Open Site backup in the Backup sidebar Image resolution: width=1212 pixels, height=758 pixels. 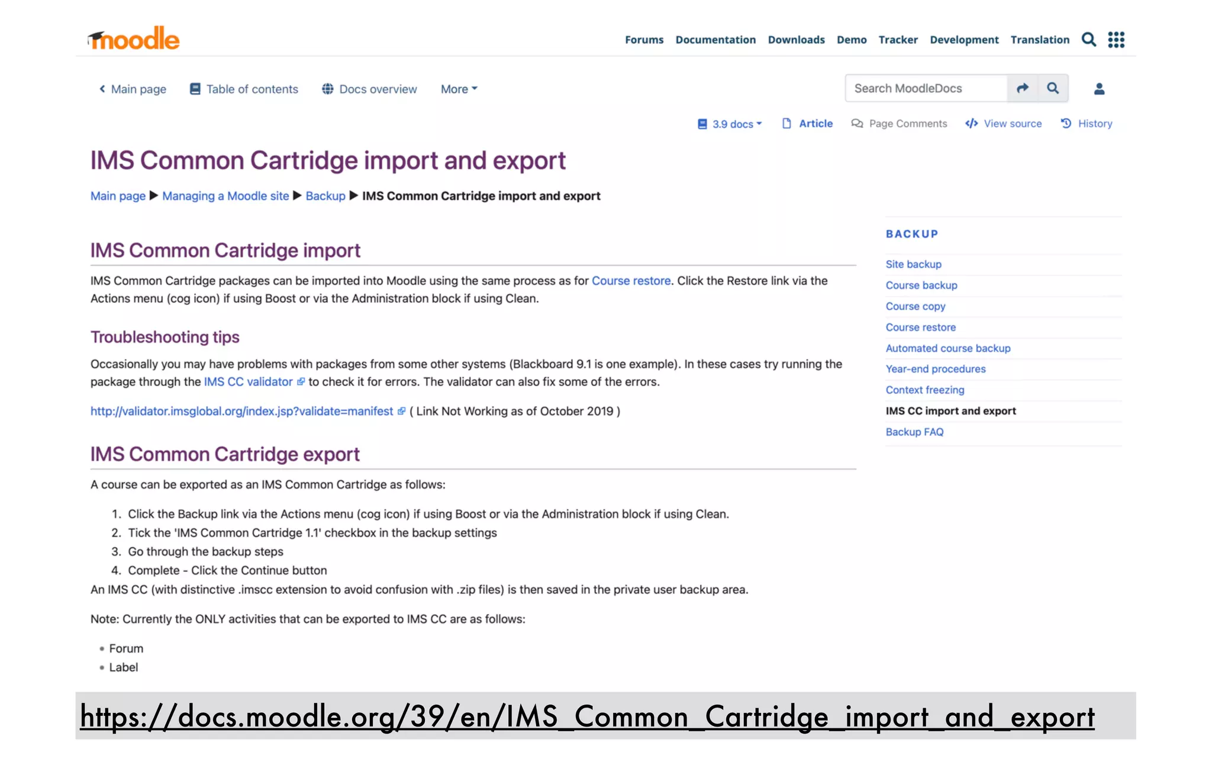click(913, 264)
